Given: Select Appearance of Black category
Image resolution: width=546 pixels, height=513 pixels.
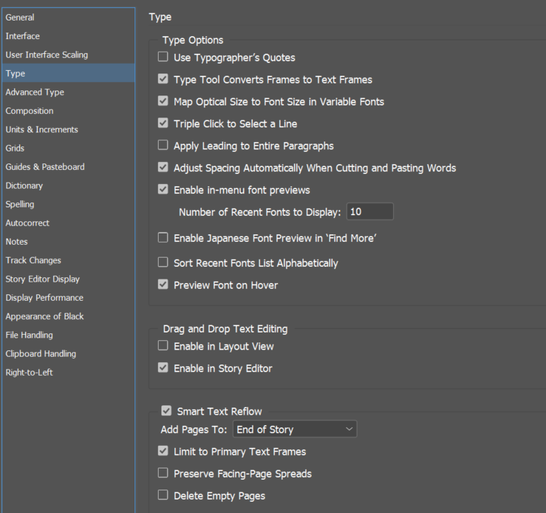Looking at the screenshot, I should coord(45,316).
